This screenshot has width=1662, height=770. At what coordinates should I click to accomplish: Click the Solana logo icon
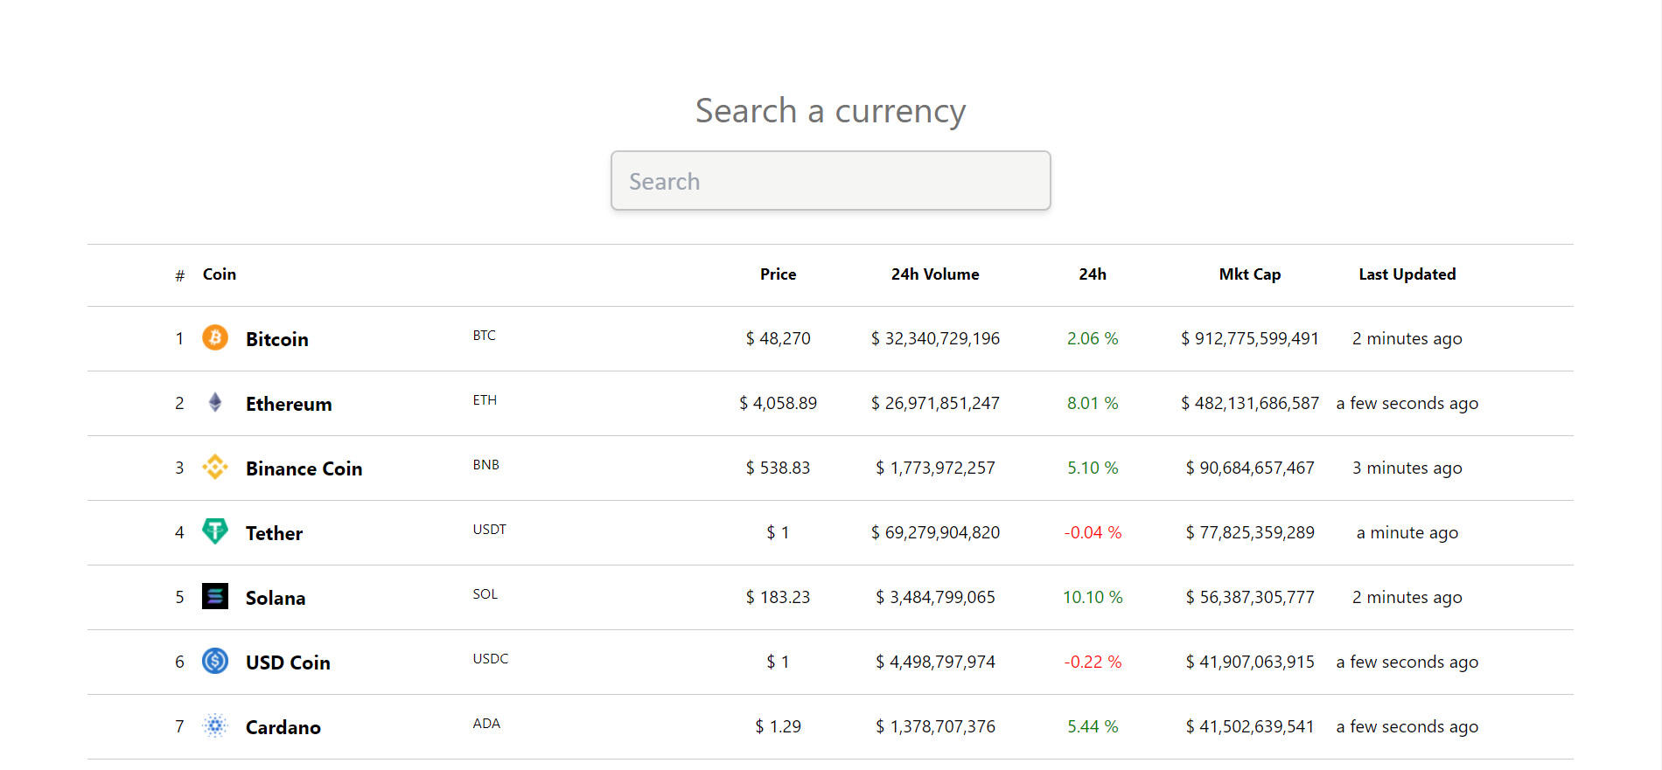pos(215,596)
